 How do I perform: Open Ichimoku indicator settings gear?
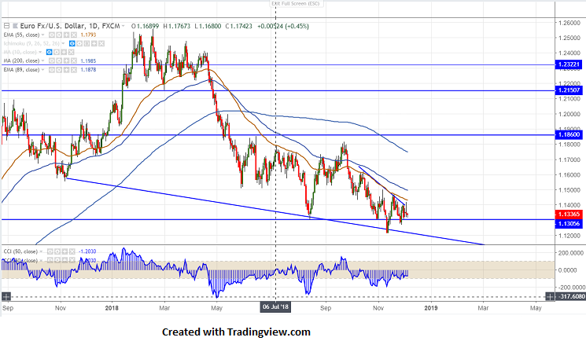79,43
